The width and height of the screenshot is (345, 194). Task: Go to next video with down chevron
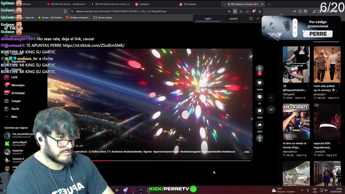(271, 109)
